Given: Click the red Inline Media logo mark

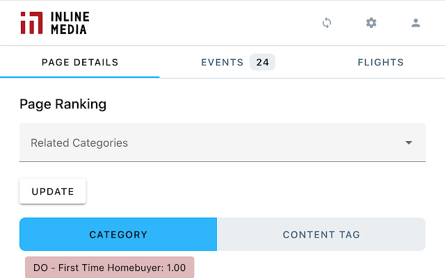Looking at the screenshot, I should (31, 23).
